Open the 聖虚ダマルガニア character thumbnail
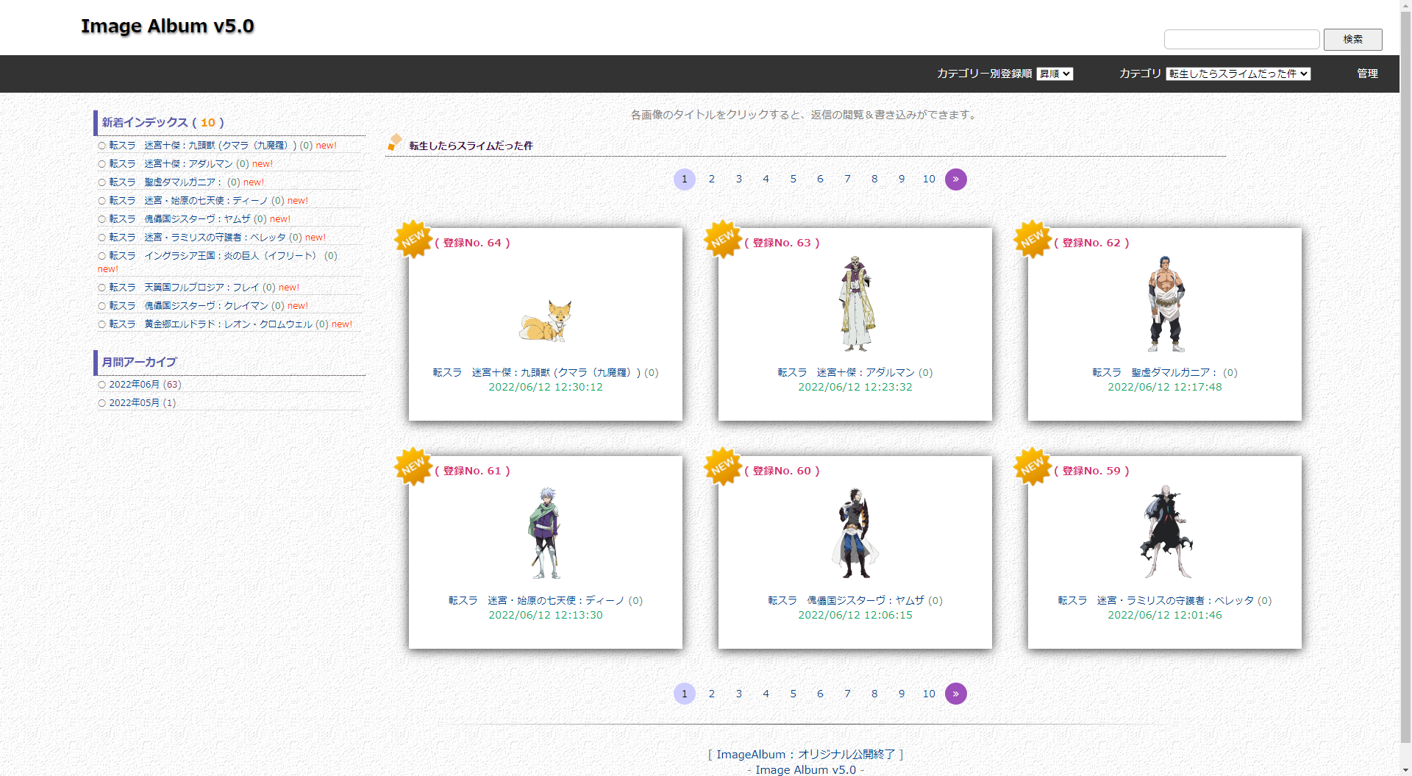 coord(1165,303)
